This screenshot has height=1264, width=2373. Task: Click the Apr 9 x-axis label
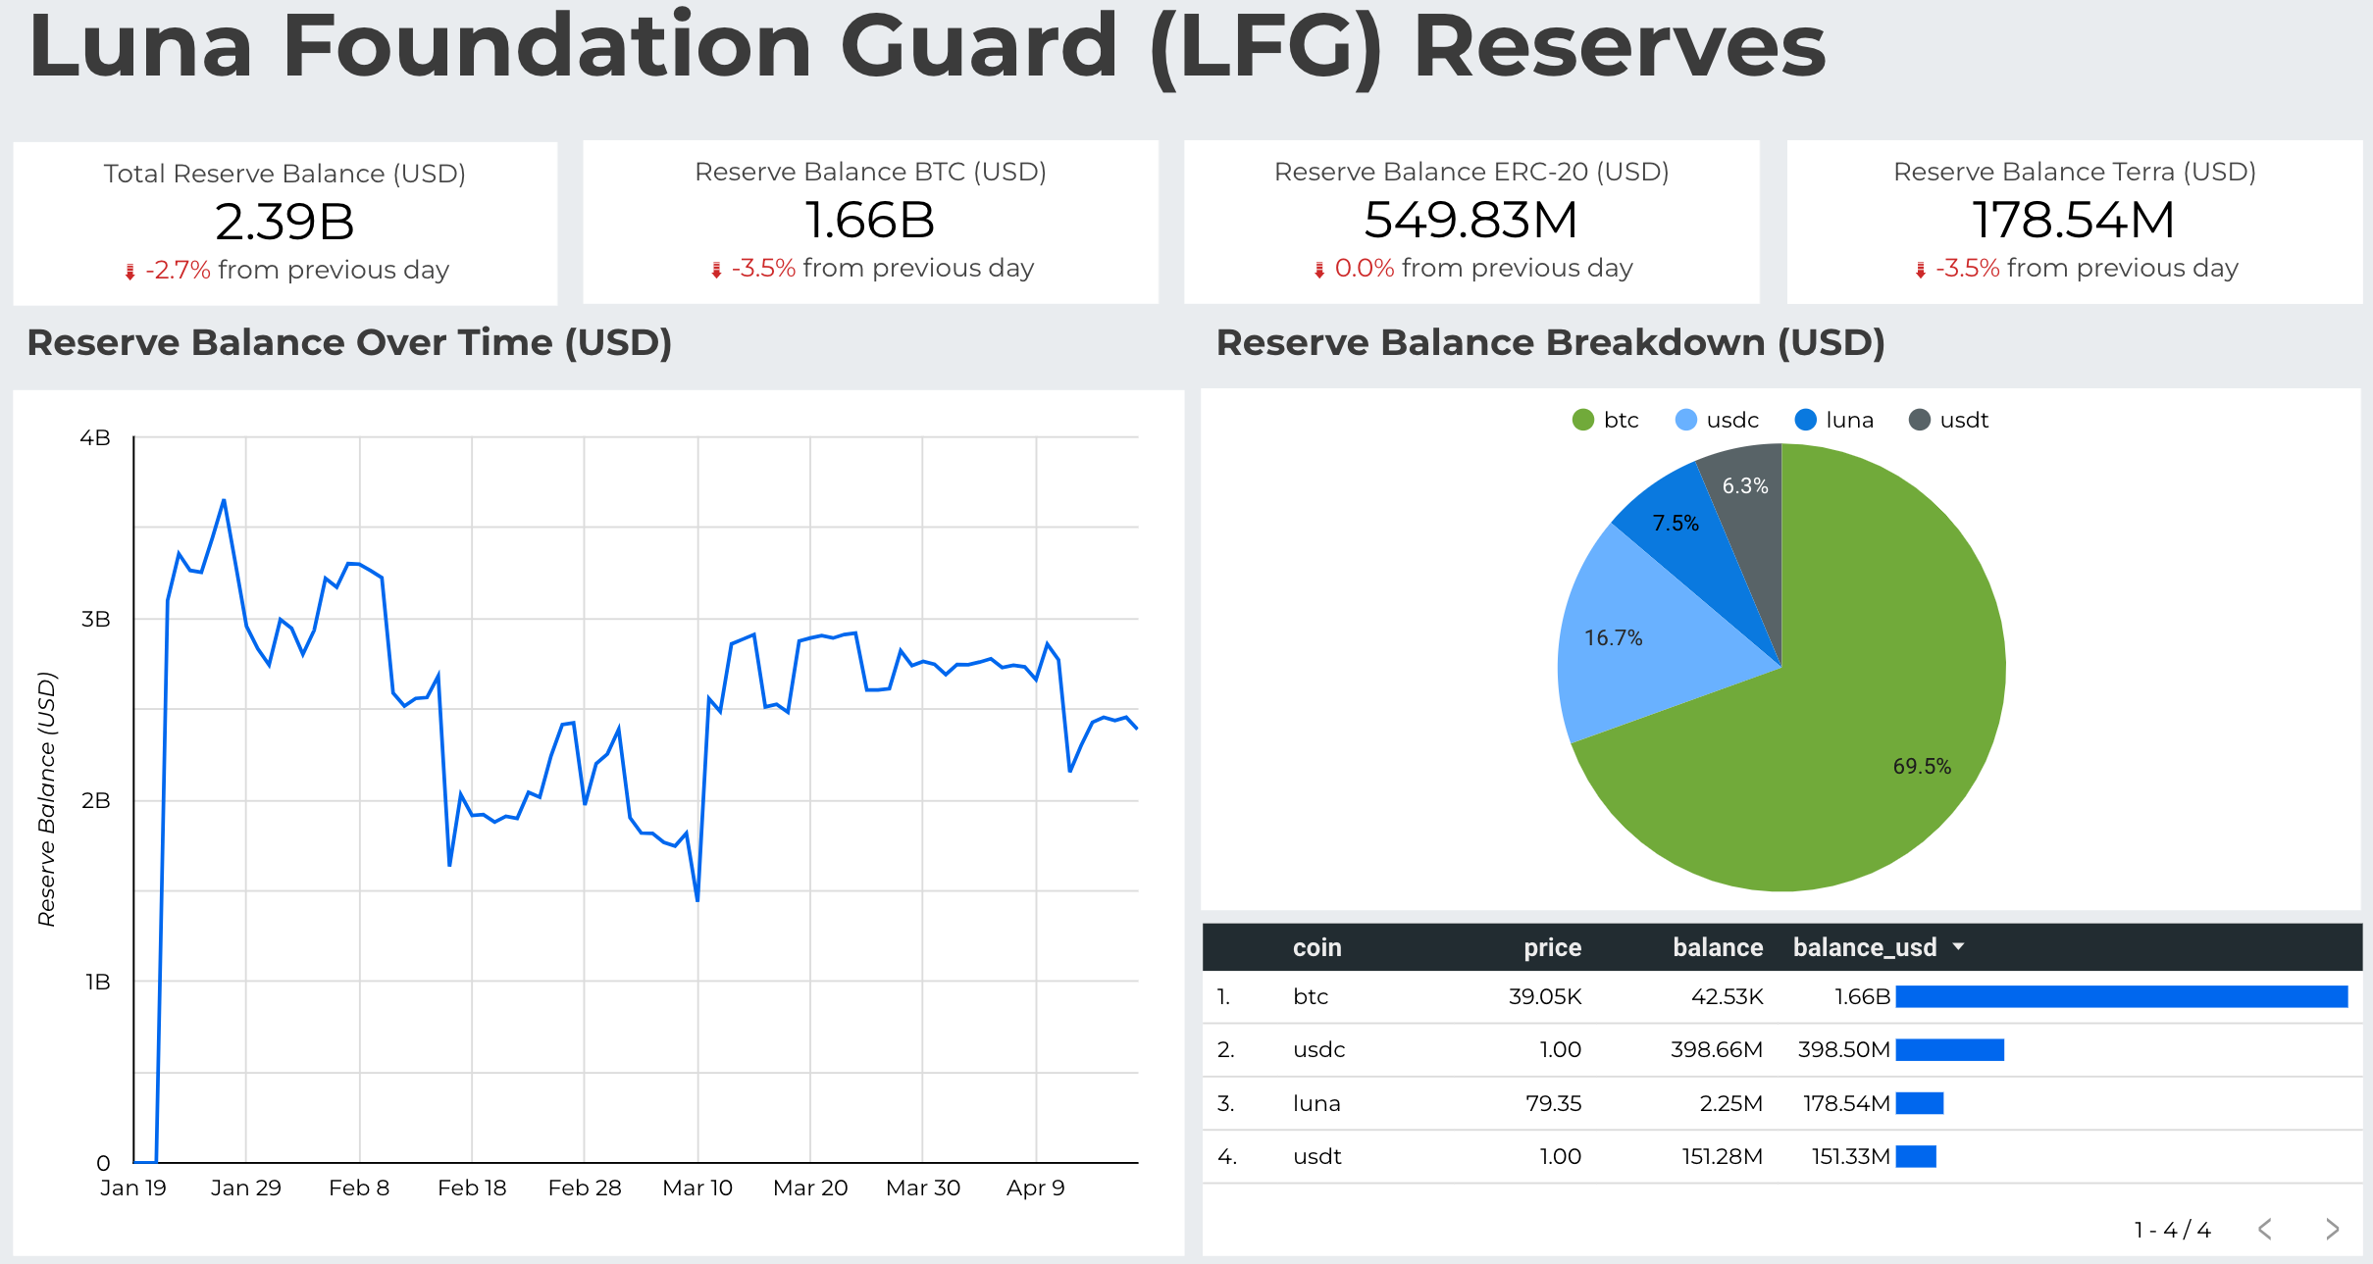click(x=1036, y=1188)
